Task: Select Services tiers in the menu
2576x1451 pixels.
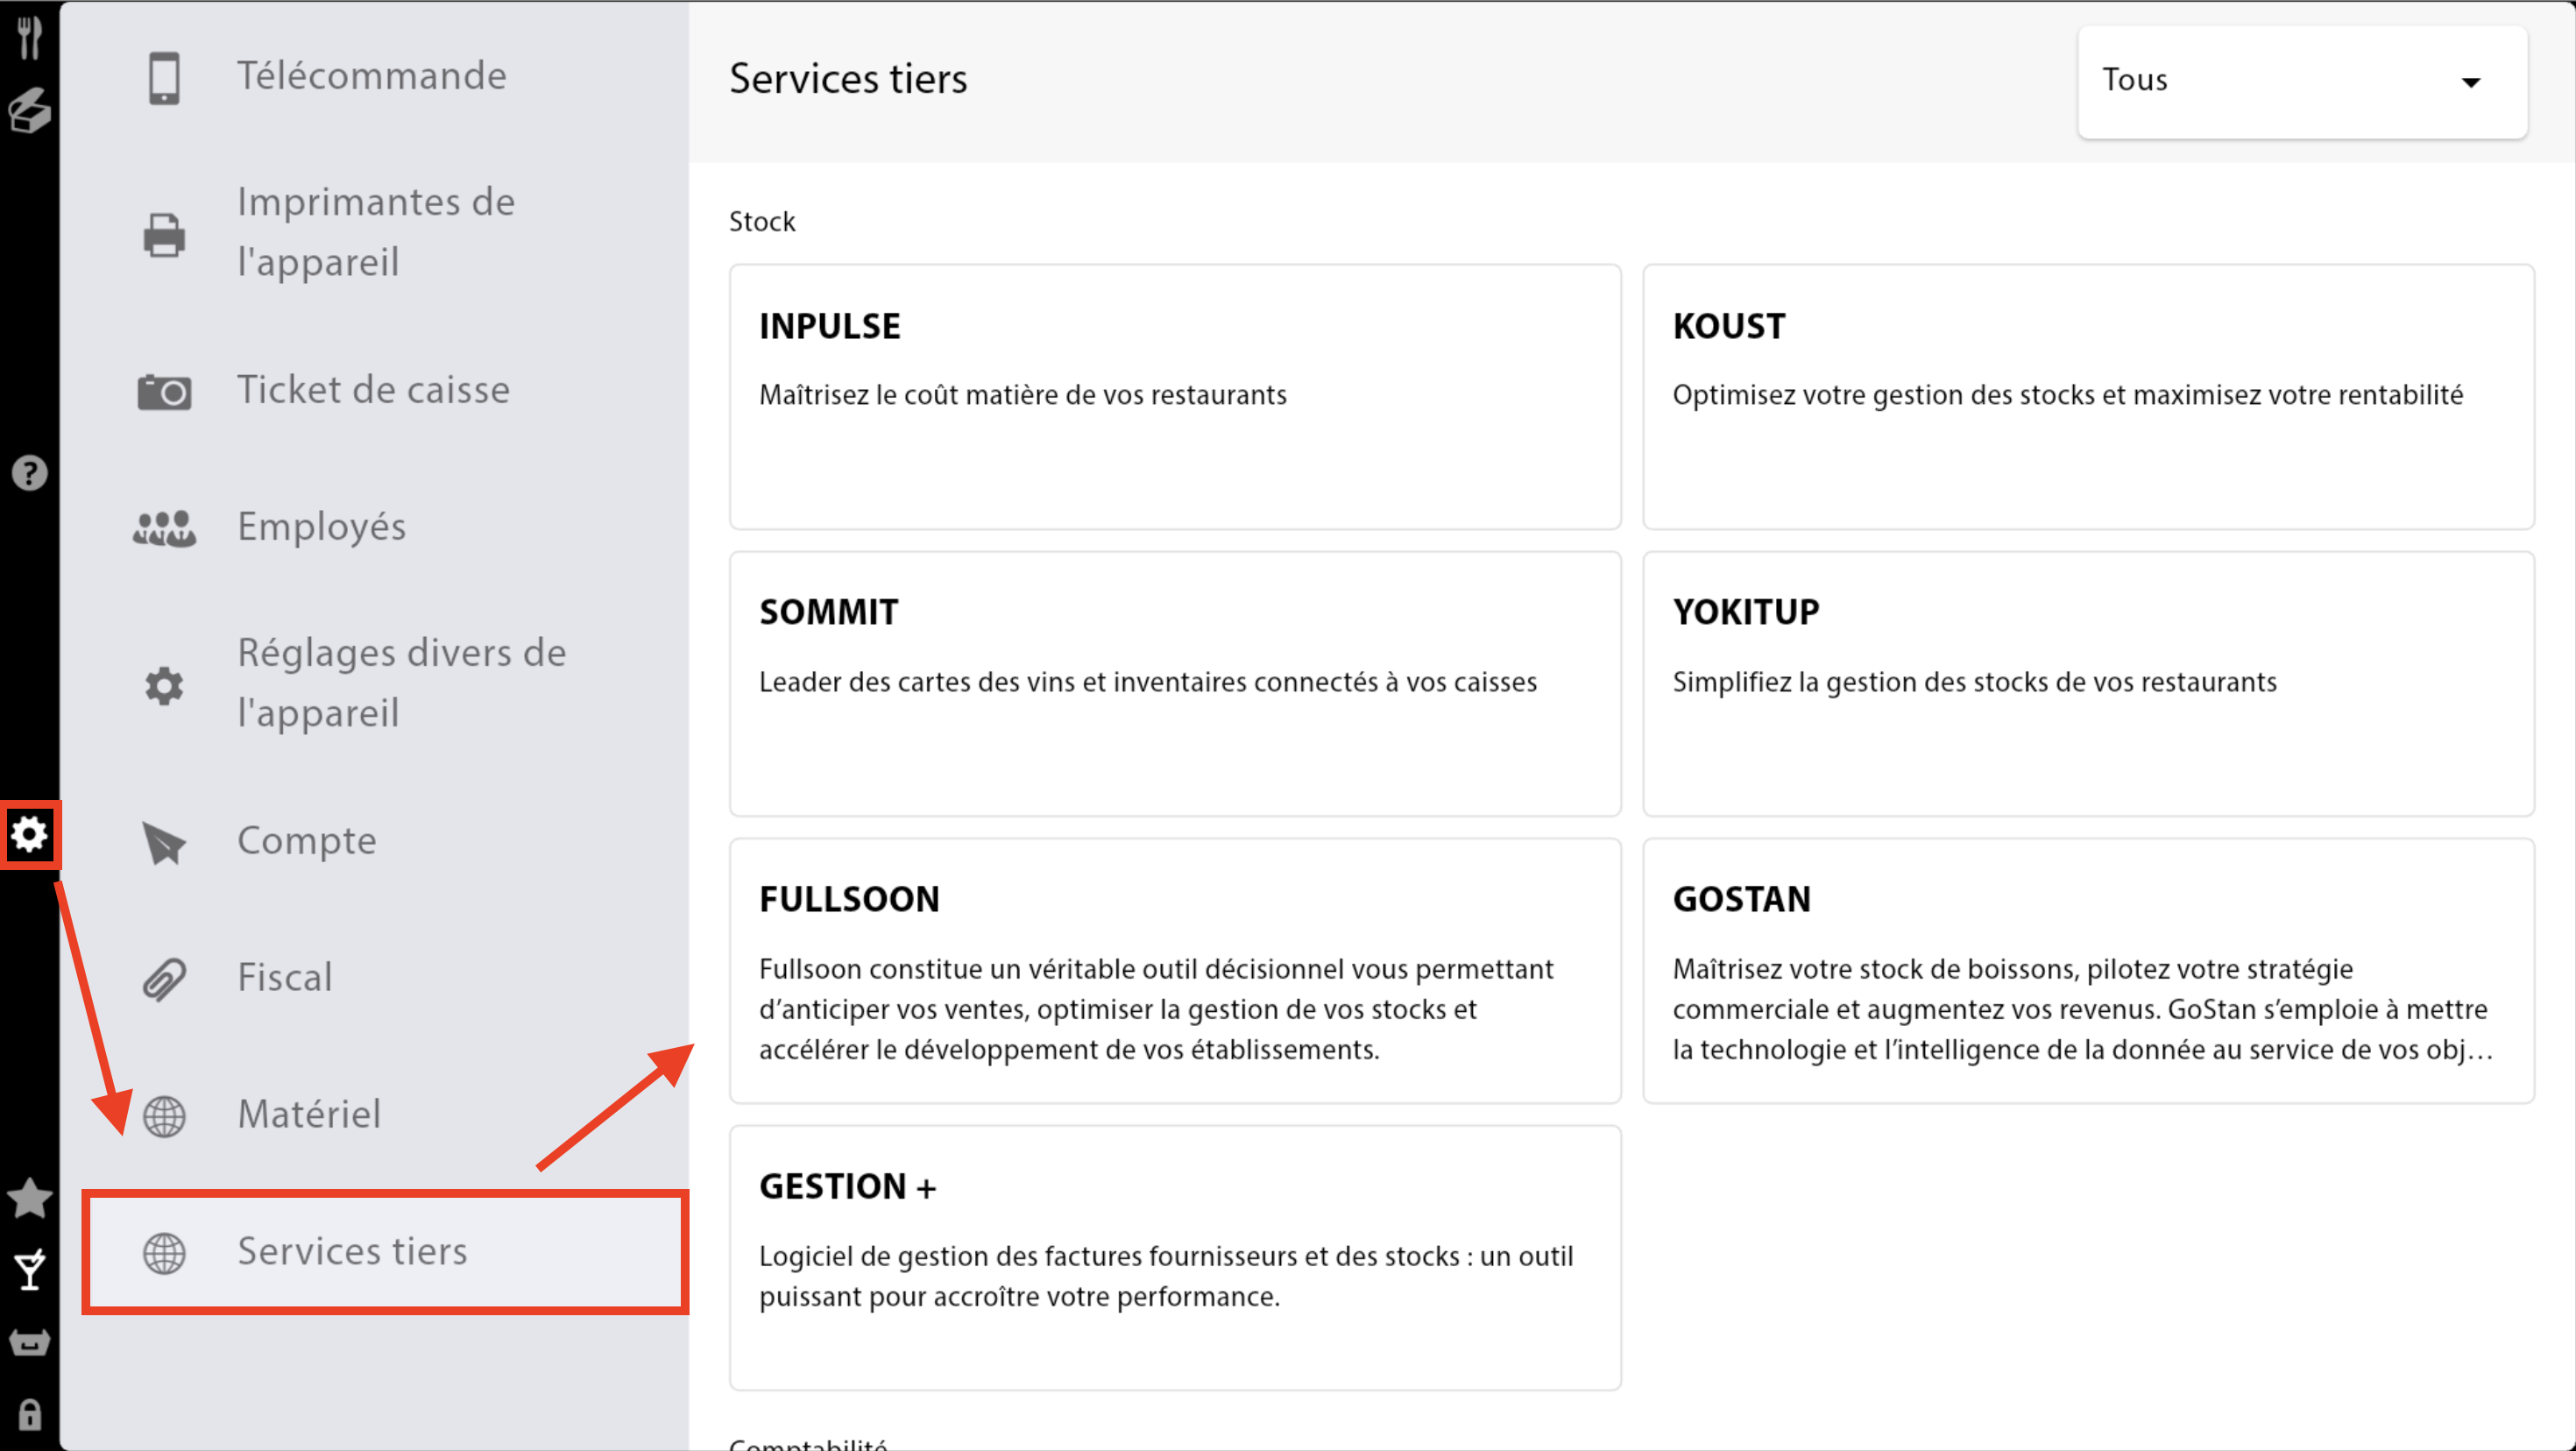Action: [352, 1252]
